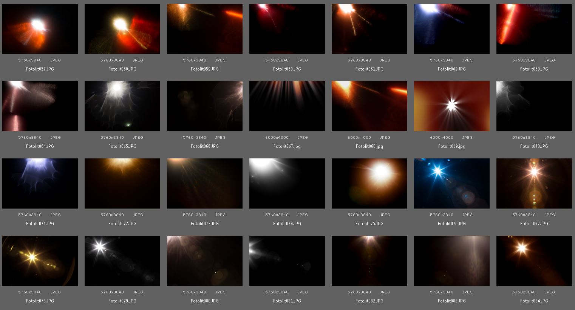Click the Fotolit061.JPG filename label
The width and height of the screenshot is (575, 310).
(369, 69)
